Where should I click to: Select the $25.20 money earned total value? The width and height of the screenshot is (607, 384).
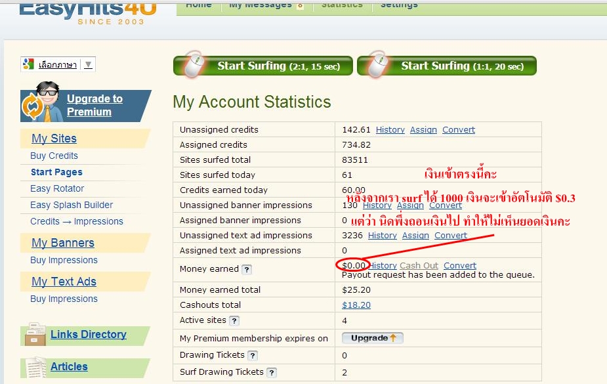[356, 290]
